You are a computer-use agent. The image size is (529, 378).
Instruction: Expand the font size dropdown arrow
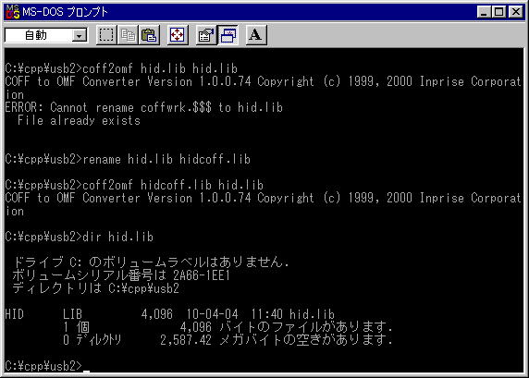(80, 35)
